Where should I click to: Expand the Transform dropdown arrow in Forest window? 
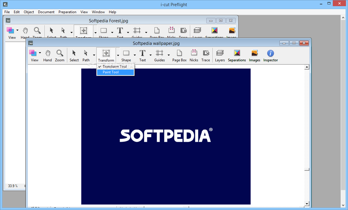coord(95,33)
